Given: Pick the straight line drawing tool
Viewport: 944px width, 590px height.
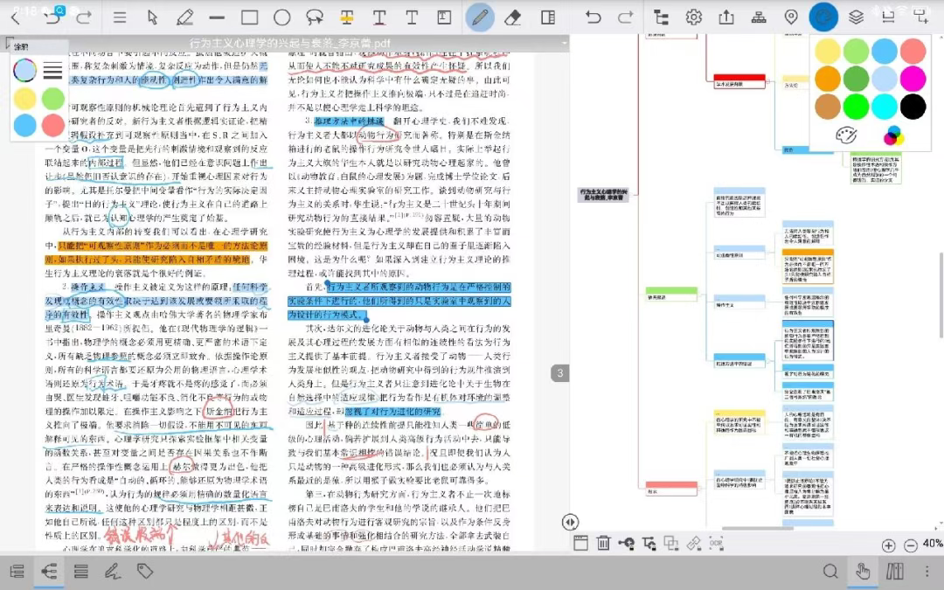Looking at the screenshot, I should click(x=217, y=18).
